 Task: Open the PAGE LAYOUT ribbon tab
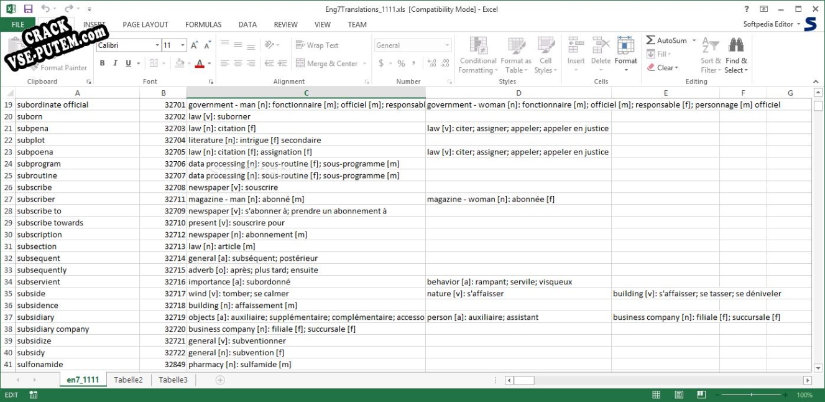(x=145, y=25)
